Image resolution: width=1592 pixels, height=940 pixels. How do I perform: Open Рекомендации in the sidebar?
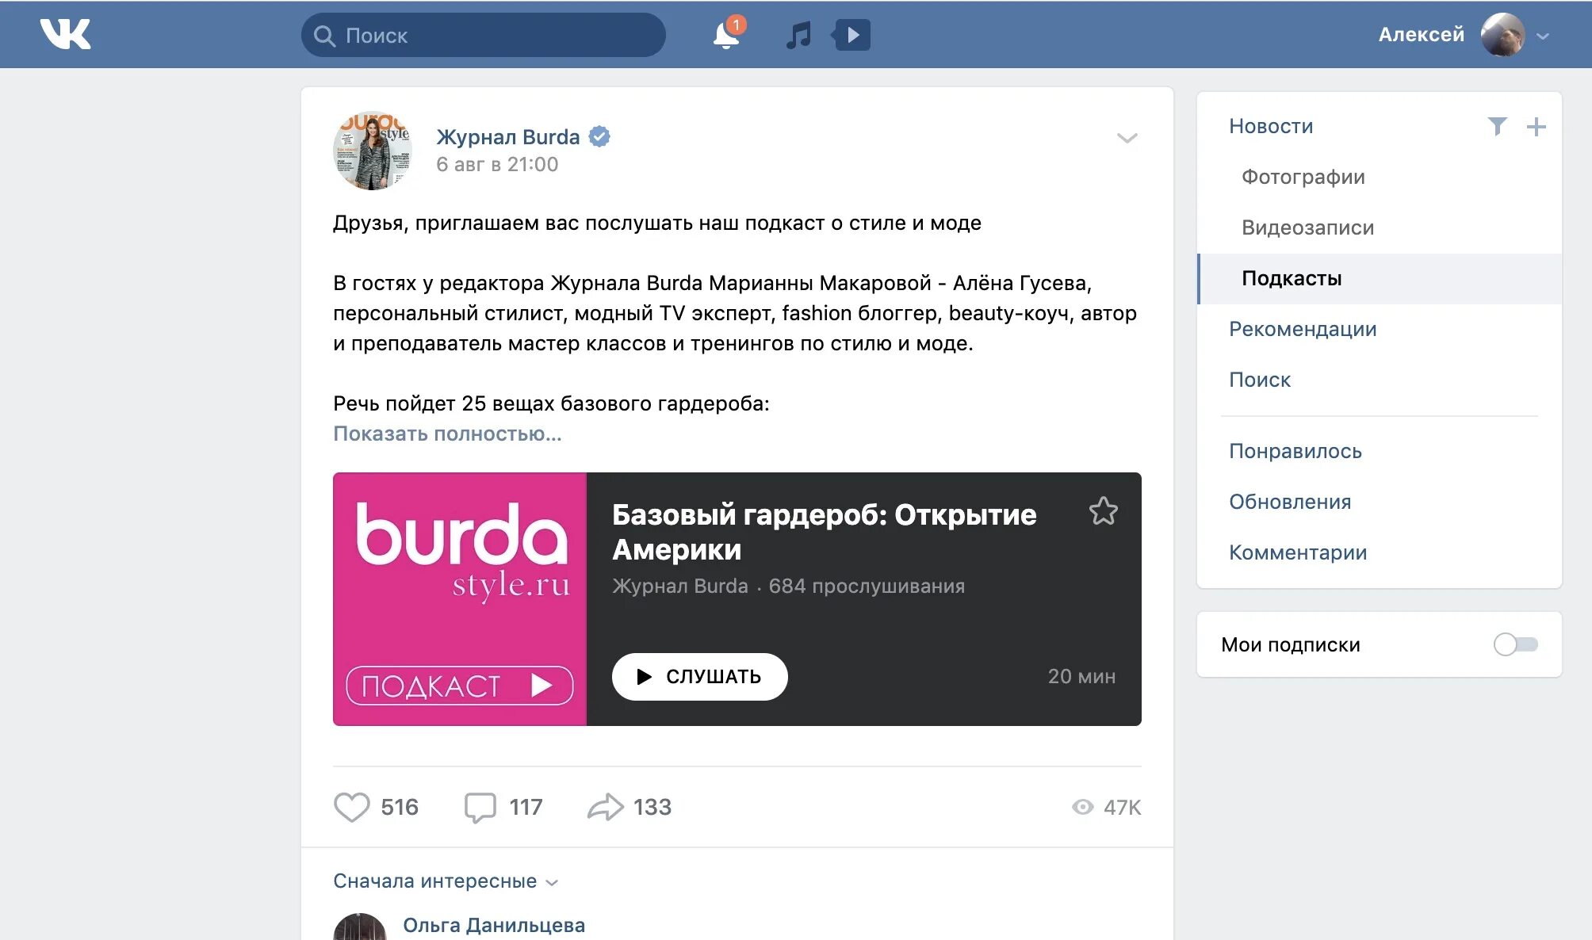[x=1303, y=329]
